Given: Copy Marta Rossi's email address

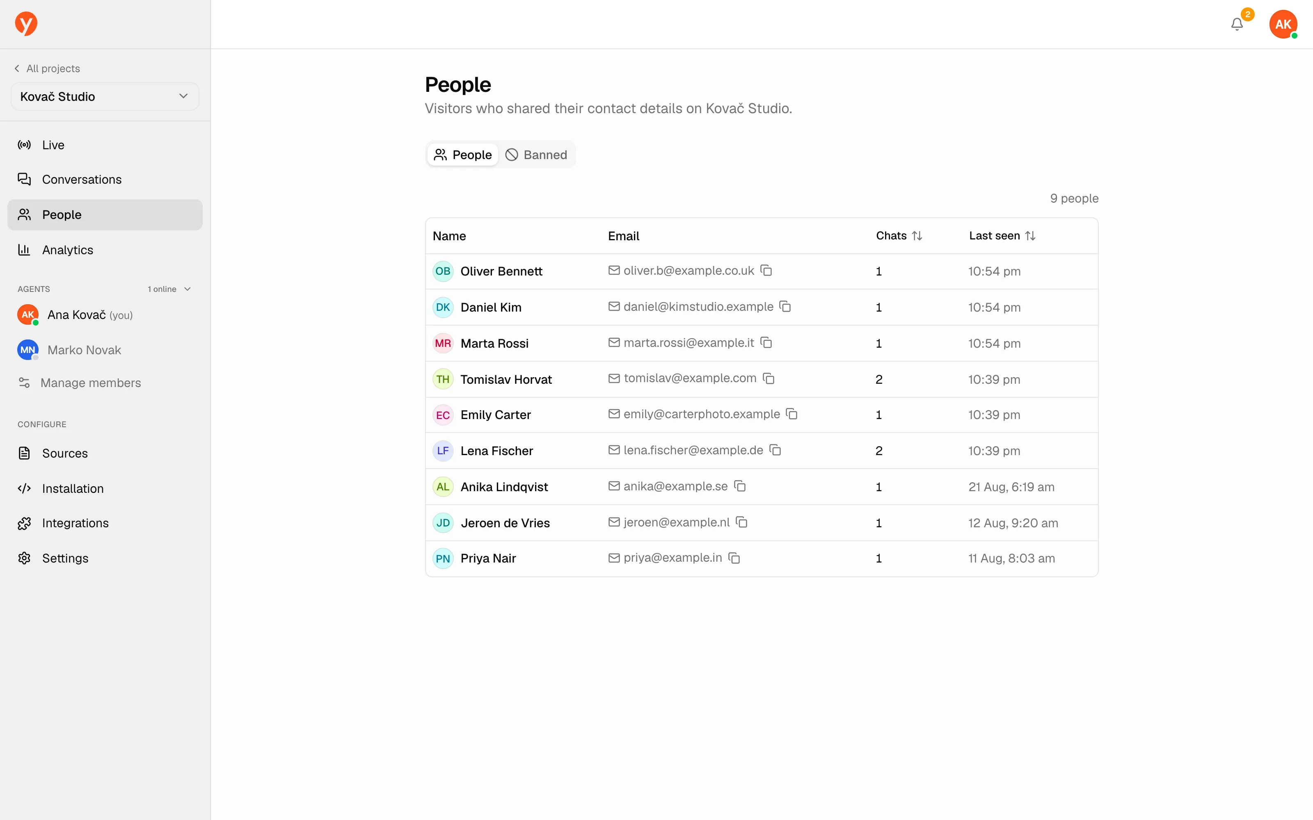Looking at the screenshot, I should click(x=766, y=342).
